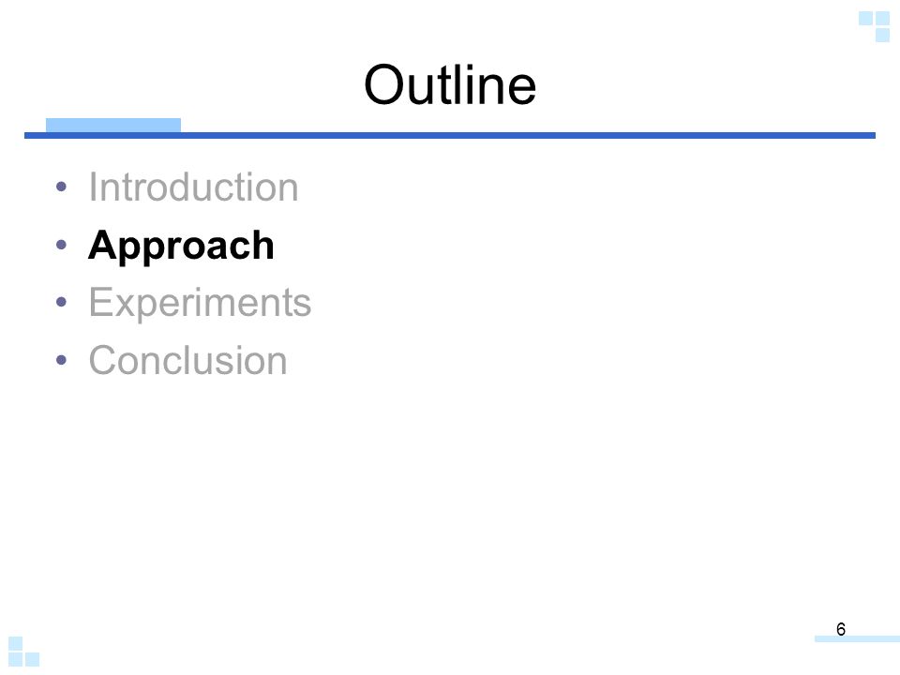The width and height of the screenshot is (900, 675).
Task: Click the lowest square in top-right cluster
Action: point(883,35)
